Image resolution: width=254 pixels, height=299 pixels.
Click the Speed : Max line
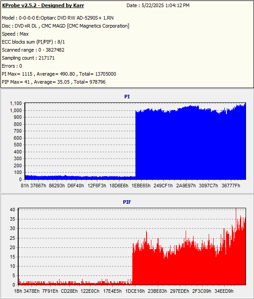15,34
